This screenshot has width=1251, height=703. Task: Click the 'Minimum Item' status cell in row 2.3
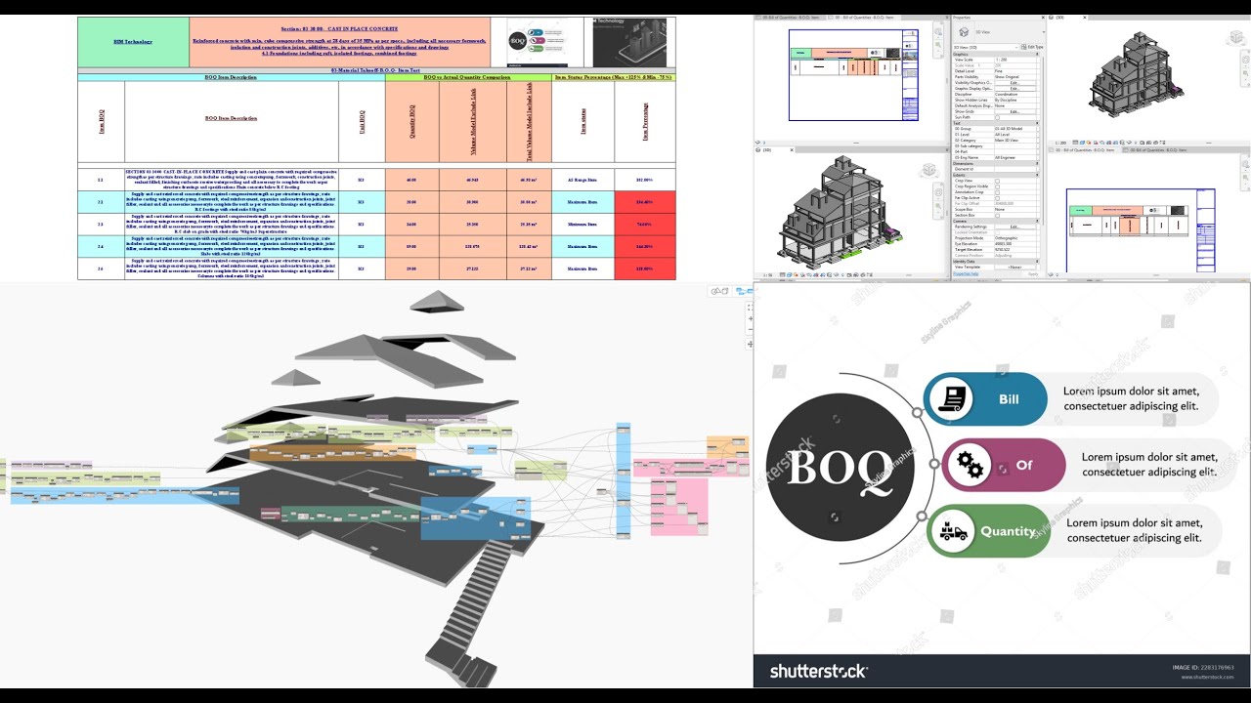point(583,224)
